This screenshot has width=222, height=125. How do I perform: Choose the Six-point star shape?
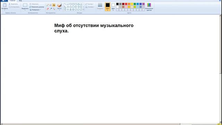pos(73,9)
